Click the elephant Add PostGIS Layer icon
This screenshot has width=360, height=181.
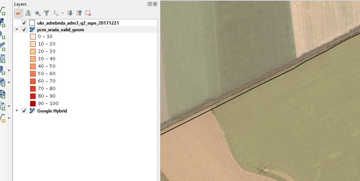click(3, 70)
